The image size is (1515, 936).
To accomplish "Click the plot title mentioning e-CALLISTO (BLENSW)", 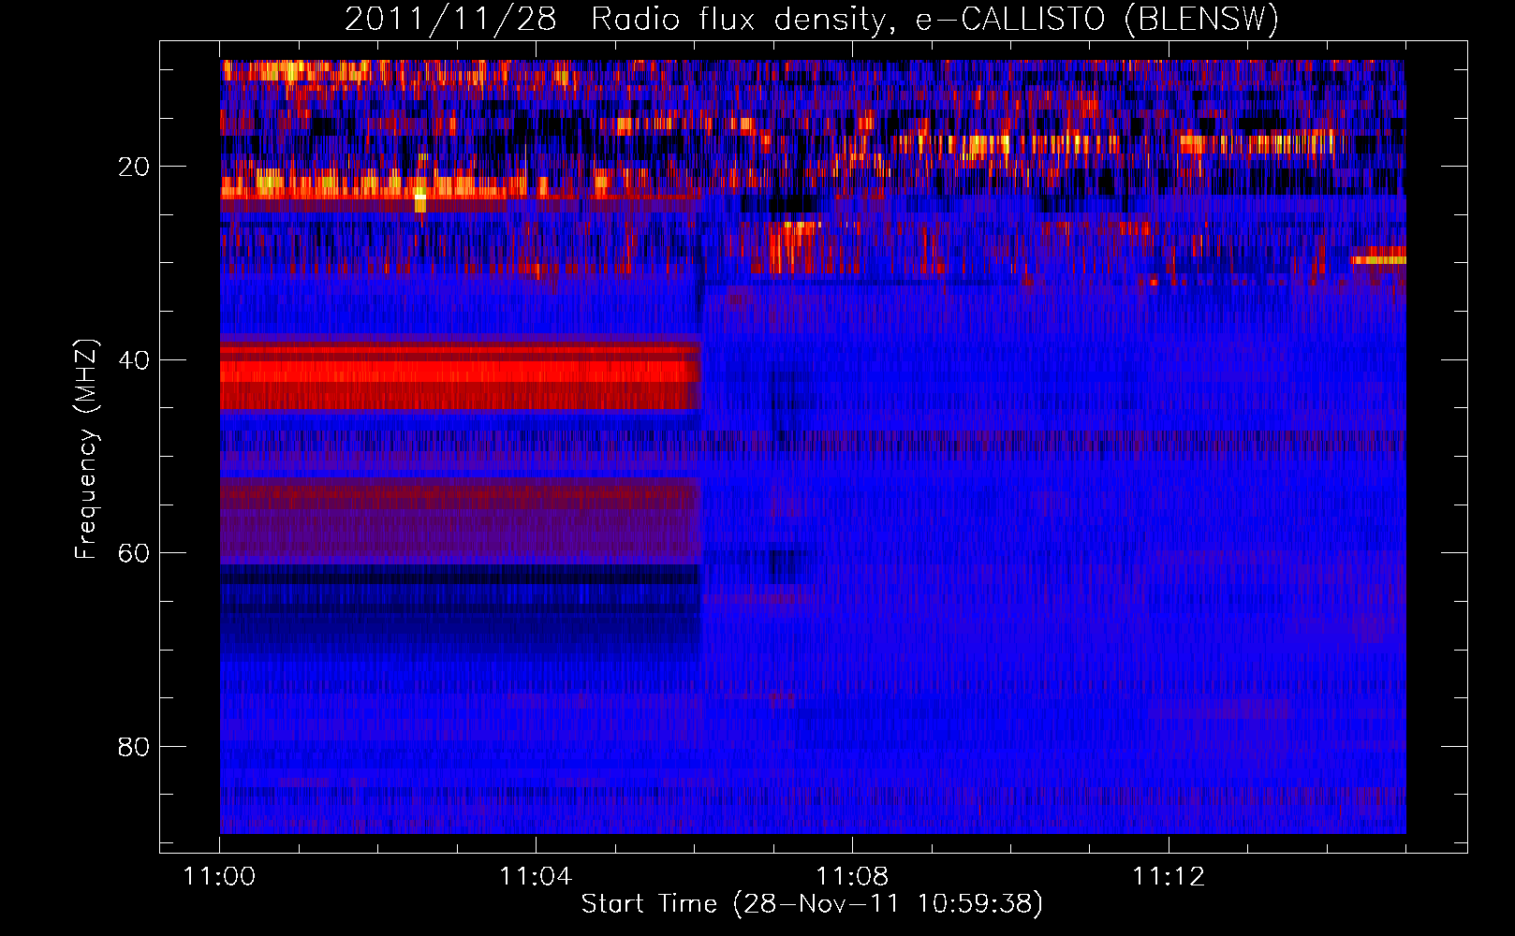I will click(x=811, y=19).
